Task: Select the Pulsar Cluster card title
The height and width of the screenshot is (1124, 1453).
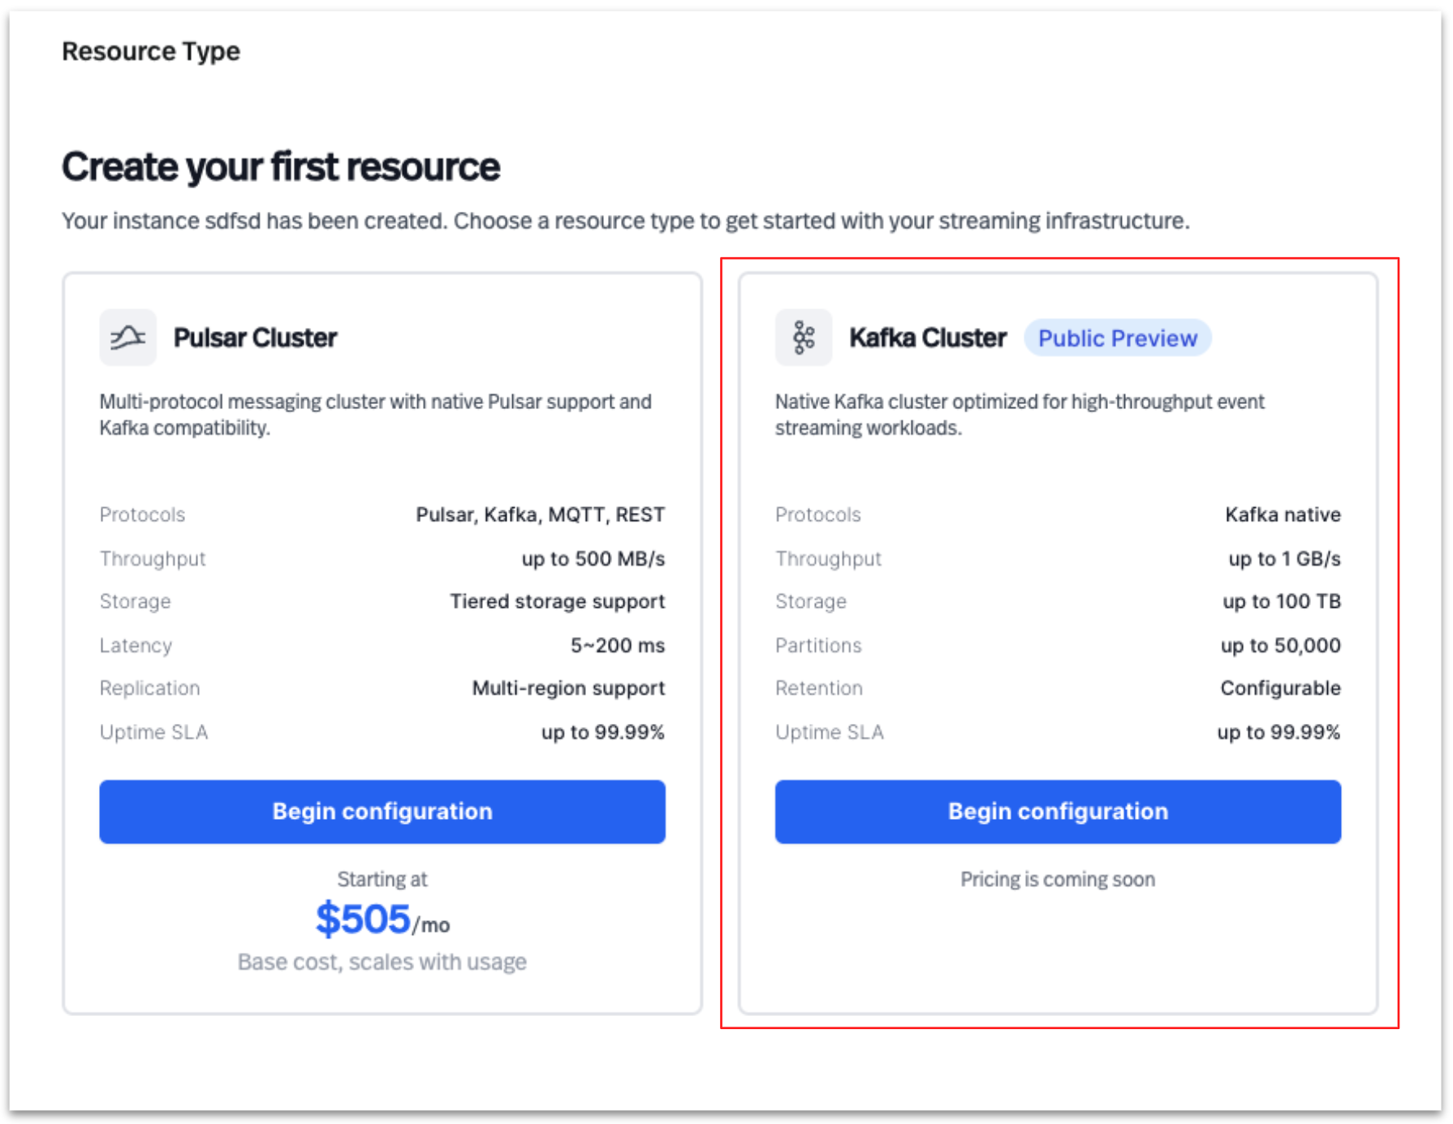Action: pos(255,338)
